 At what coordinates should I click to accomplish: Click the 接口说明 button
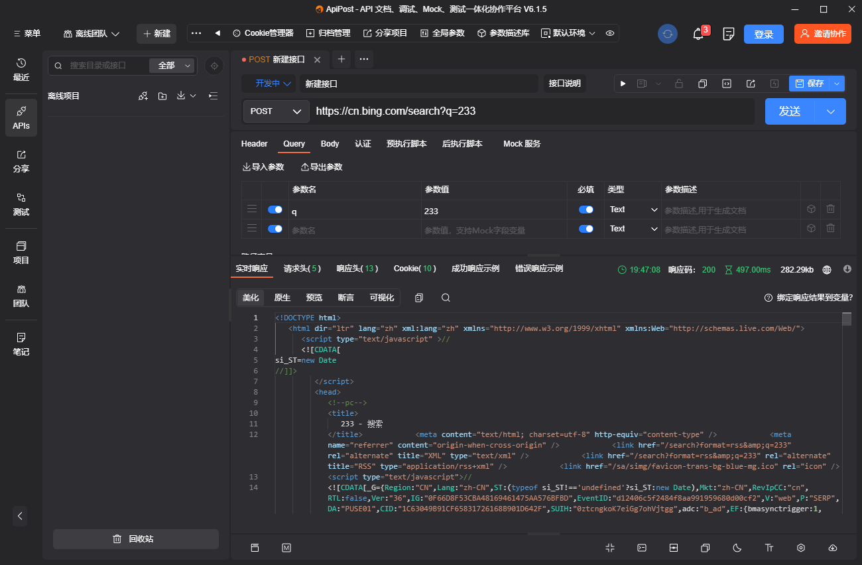pyautogui.click(x=565, y=84)
